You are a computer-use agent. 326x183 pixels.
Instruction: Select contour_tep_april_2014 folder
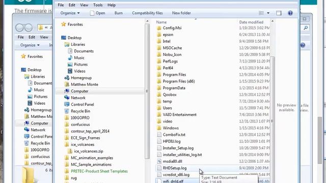click(x=87, y=131)
